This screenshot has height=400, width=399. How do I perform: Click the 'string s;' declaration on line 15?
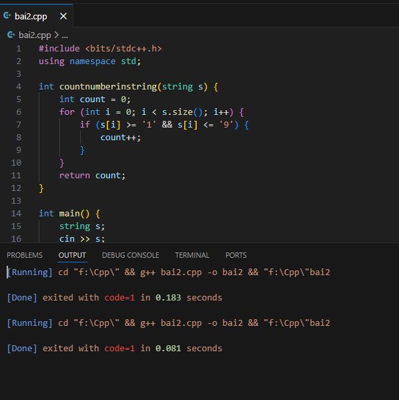coord(82,226)
